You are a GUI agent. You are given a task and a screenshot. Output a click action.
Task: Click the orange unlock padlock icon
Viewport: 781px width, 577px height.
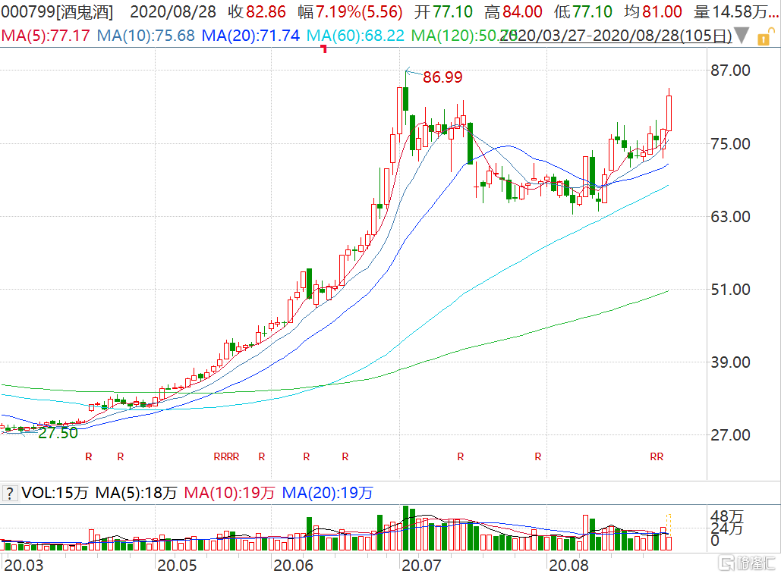[765, 37]
